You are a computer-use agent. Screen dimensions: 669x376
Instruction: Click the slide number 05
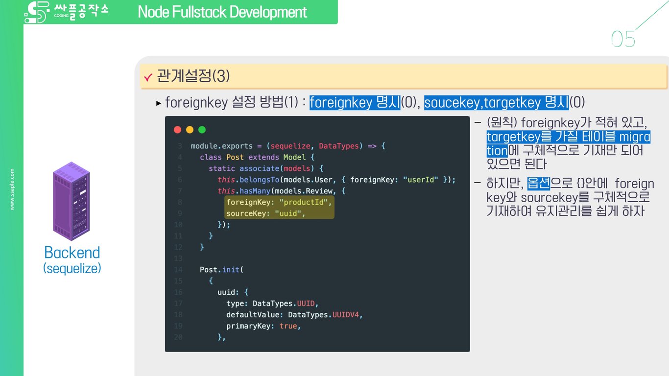click(x=623, y=39)
